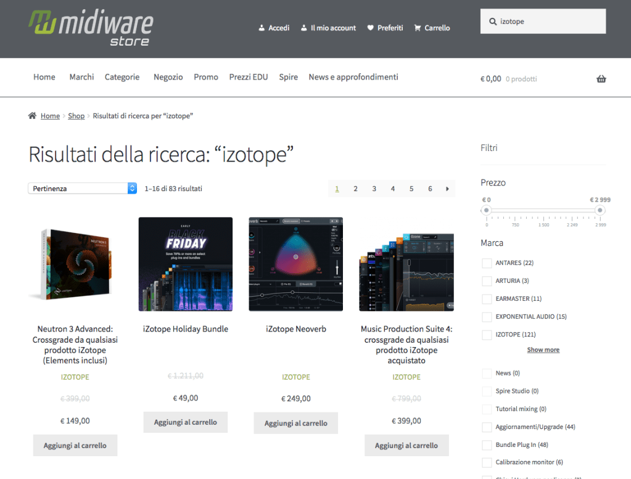Image resolution: width=631 pixels, height=479 pixels.
Task: Click the Carrello cart icon in header
Action: point(418,28)
